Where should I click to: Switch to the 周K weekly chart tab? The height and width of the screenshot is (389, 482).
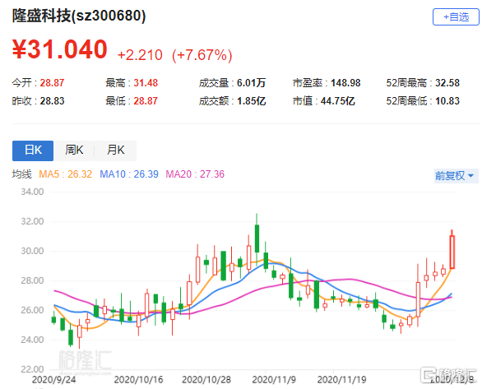tap(74, 151)
